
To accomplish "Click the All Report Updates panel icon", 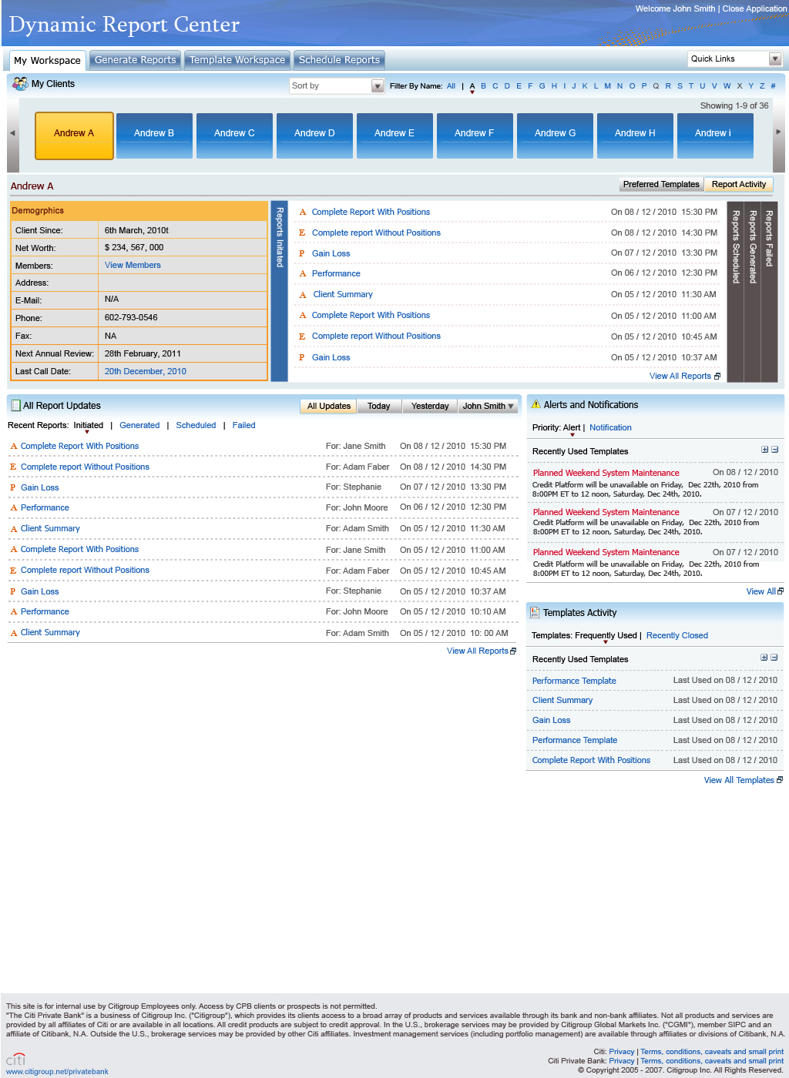I will click(x=15, y=405).
